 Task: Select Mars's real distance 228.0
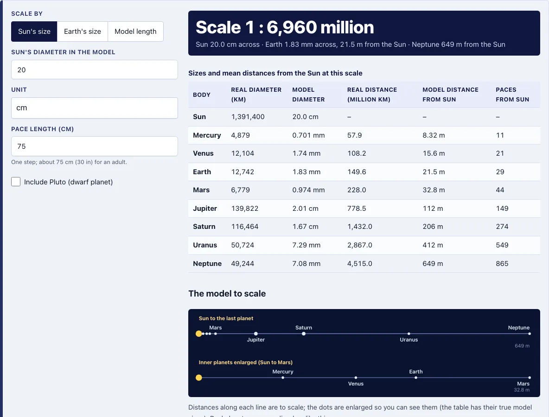pyautogui.click(x=357, y=190)
